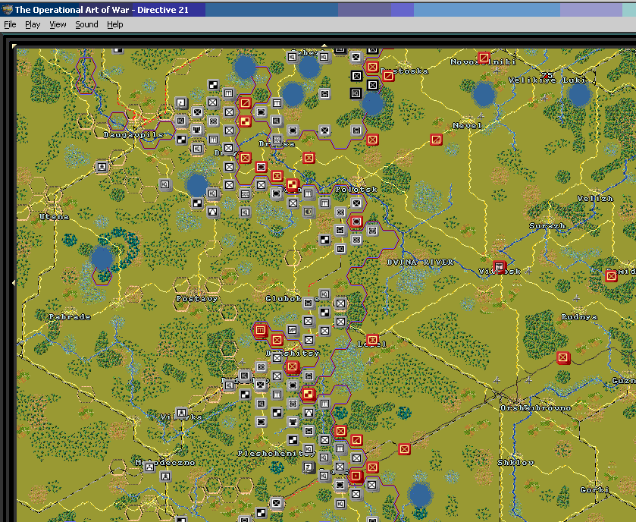Select the black HQ counter

pos(356,94)
